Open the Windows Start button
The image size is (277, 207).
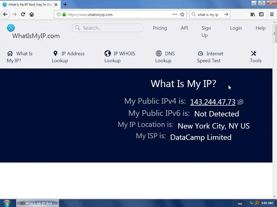tap(7, 203)
